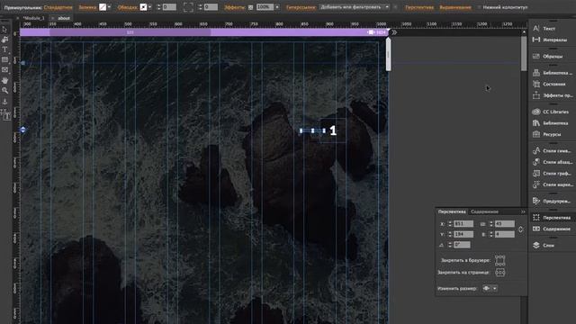Click the X position field in Перспектива panel

click(x=463, y=224)
